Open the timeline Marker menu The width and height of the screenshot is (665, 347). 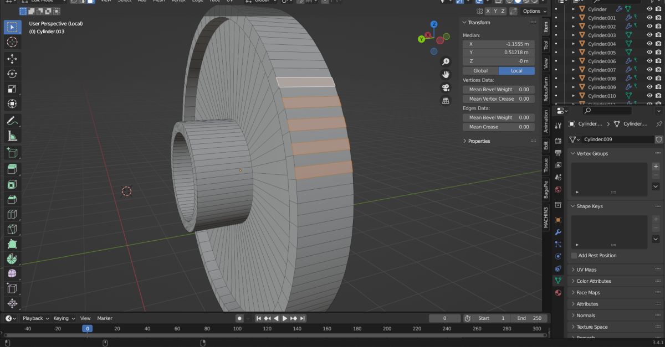point(105,318)
